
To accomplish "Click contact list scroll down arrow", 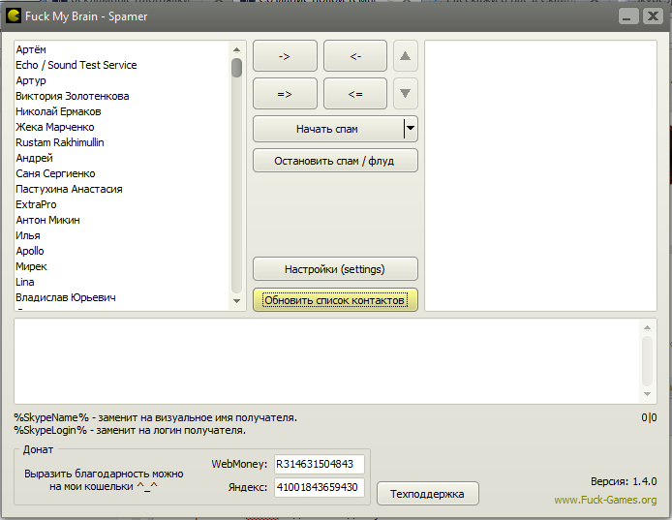I will 236,301.
